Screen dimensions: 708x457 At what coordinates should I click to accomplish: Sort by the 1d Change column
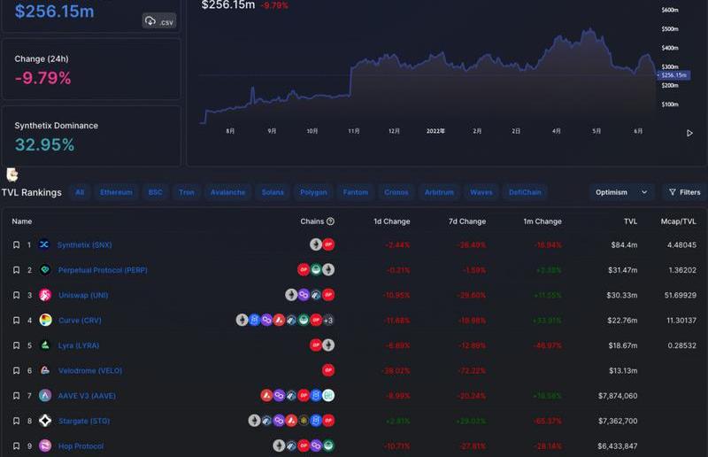click(x=392, y=221)
